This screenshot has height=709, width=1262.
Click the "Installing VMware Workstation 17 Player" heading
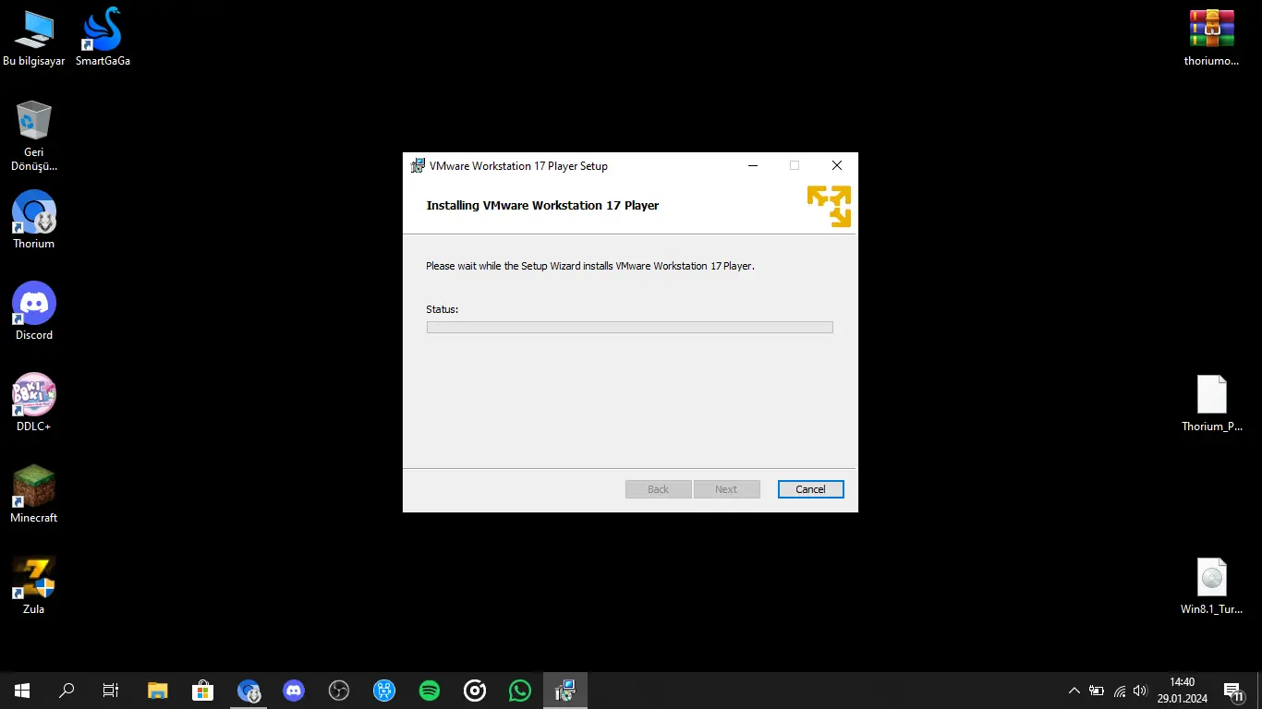[x=542, y=205]
